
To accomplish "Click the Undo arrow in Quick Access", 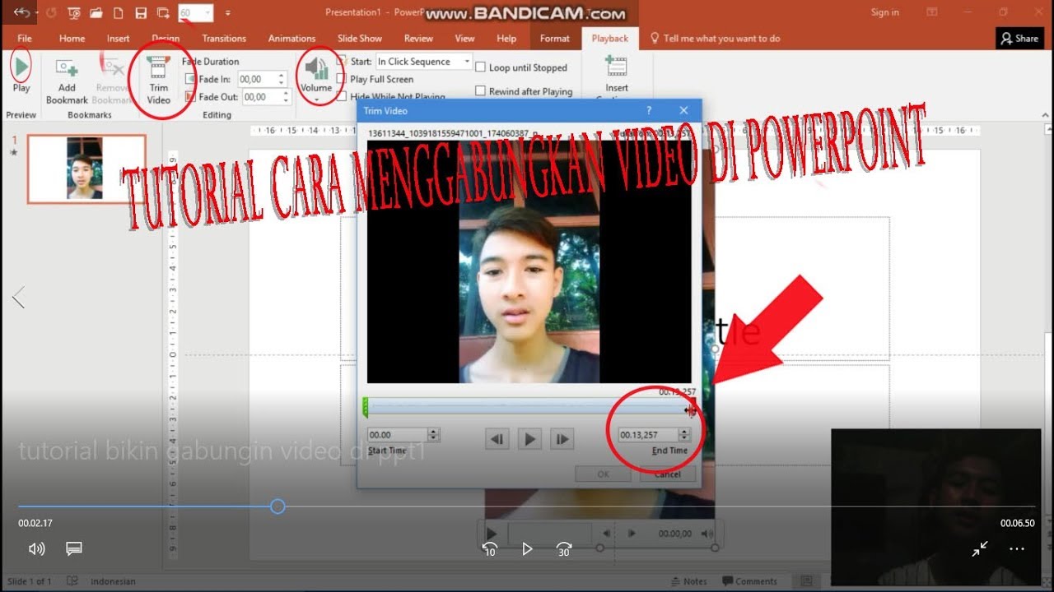I will click(21, 12).
